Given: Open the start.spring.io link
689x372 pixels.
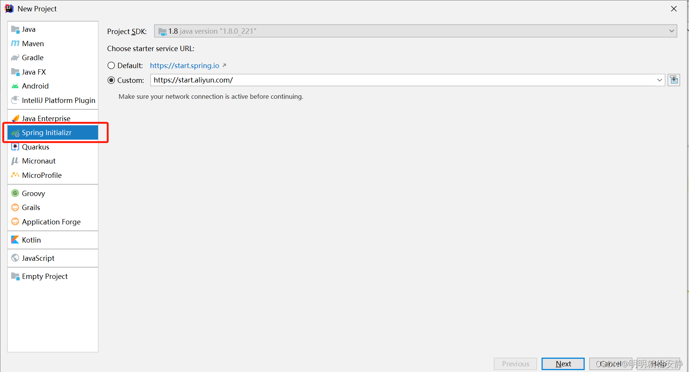Looking at the screenshot, I should (184, 65).
